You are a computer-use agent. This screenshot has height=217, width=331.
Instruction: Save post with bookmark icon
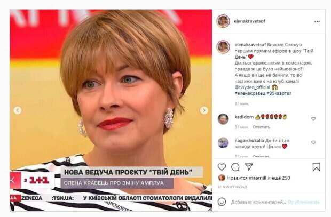tap(316, 167)
